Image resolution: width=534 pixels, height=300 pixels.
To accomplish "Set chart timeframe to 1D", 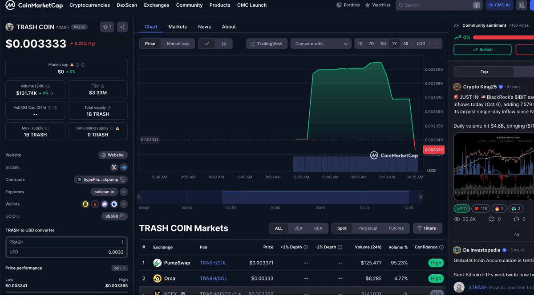I will [360, 44].
